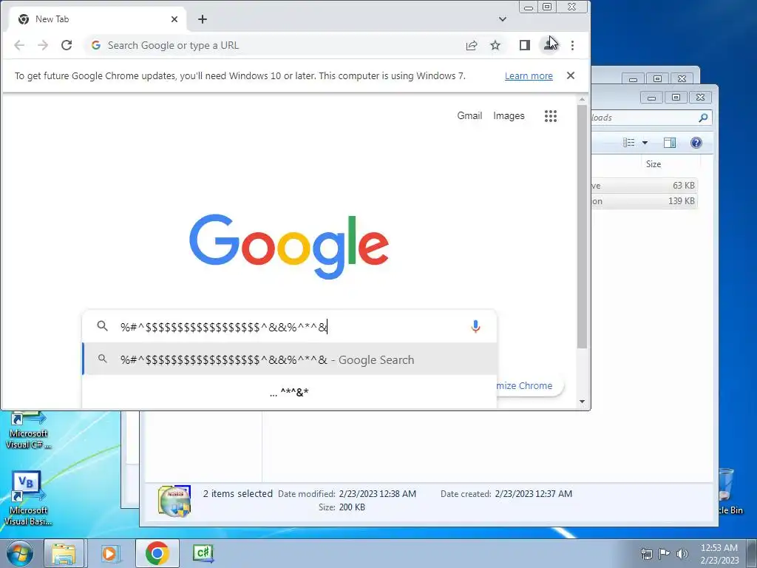Click the search magnifier in Google box
This screenshot has width=757, height=568.
click(x=102, y=326)
